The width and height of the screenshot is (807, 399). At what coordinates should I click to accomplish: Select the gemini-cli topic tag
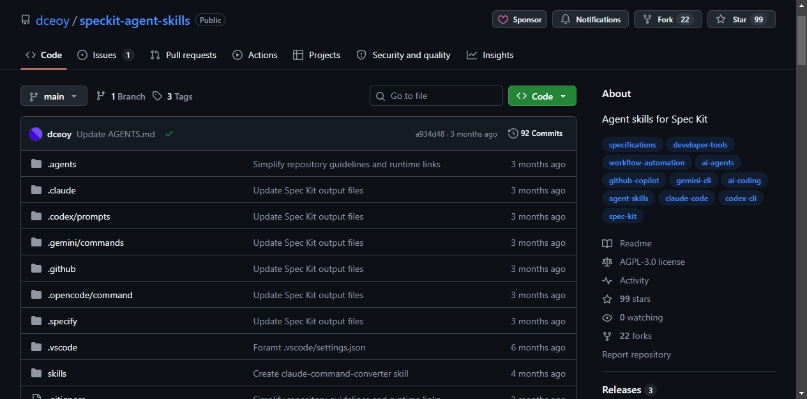(693, 181)
